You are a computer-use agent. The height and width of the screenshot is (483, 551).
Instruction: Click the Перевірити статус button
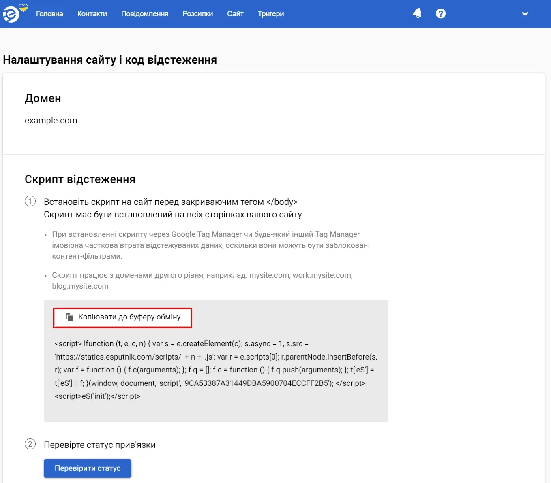88,468
